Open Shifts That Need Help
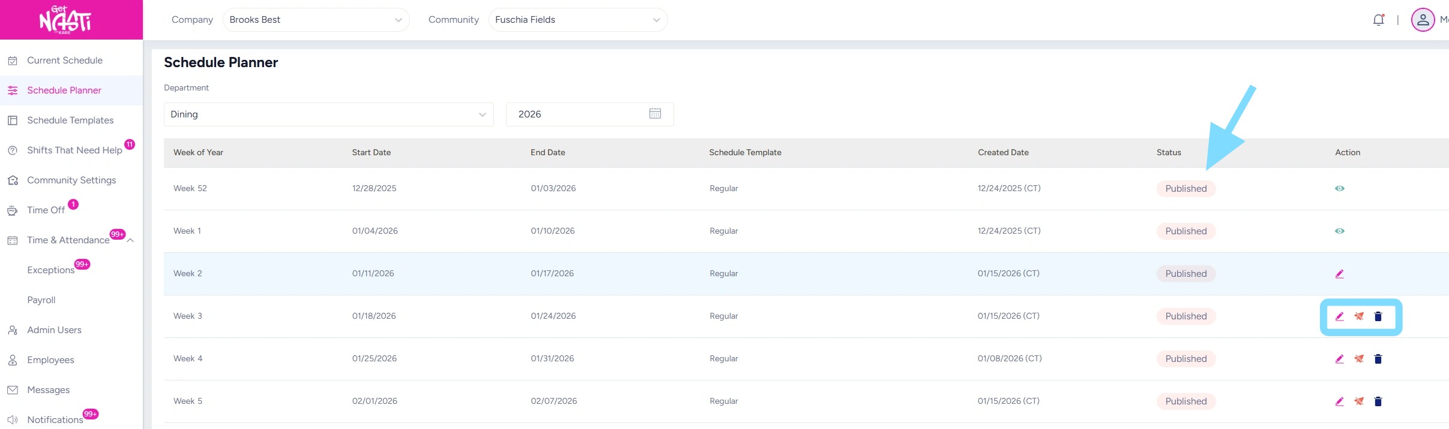1449x429 pixels. (x=74, y=150)
